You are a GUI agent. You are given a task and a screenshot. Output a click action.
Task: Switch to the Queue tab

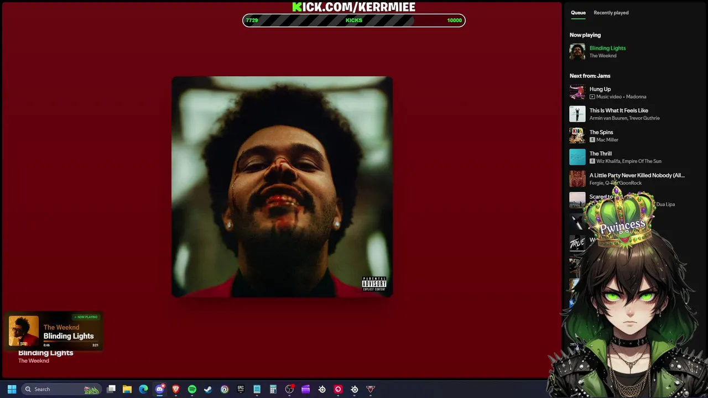coord(578,13)
